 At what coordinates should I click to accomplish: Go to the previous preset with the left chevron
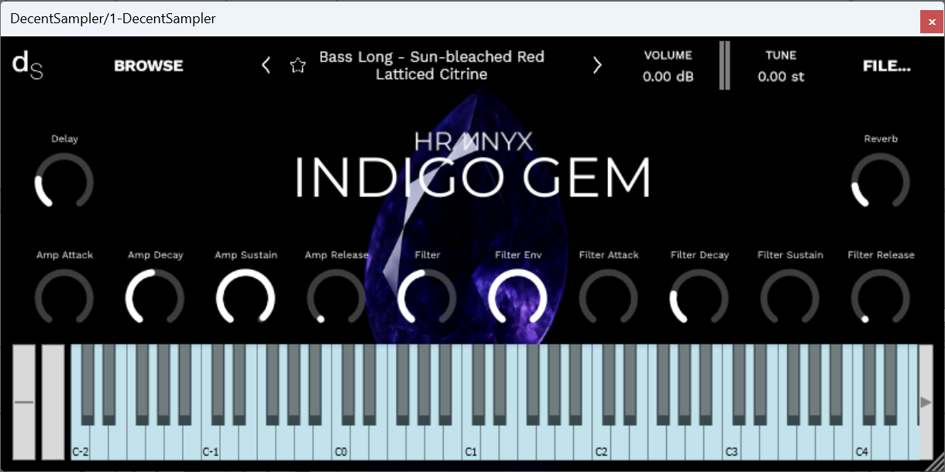tap(266, 65)
